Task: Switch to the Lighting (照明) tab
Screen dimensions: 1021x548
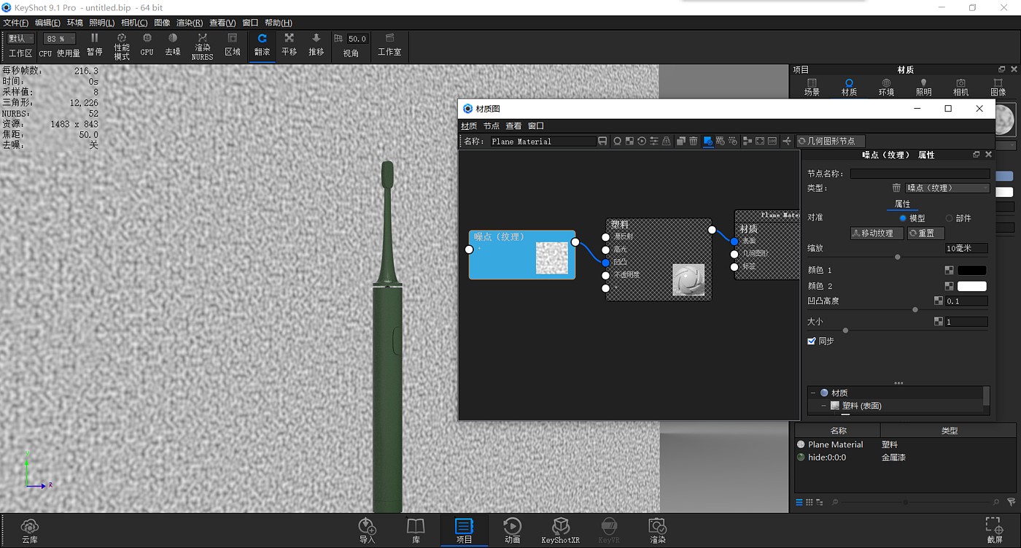Action: click(923, 88)
